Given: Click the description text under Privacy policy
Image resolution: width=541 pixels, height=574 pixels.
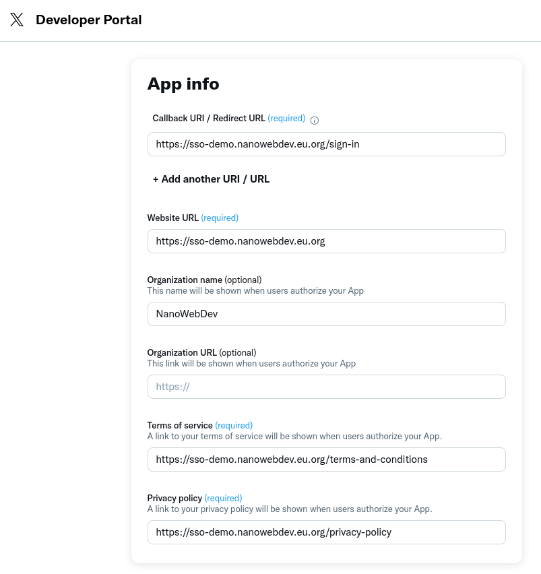Looking at the screenshot, I should click(x=290, y=509).
